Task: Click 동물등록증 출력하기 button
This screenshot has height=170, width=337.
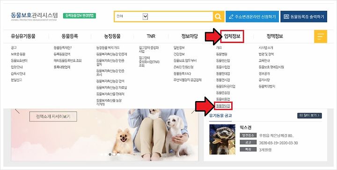Action: click(304, 17)
